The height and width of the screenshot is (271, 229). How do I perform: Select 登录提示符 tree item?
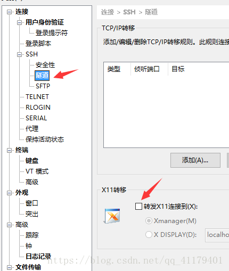pyautogui.click(x=52, y=33)
